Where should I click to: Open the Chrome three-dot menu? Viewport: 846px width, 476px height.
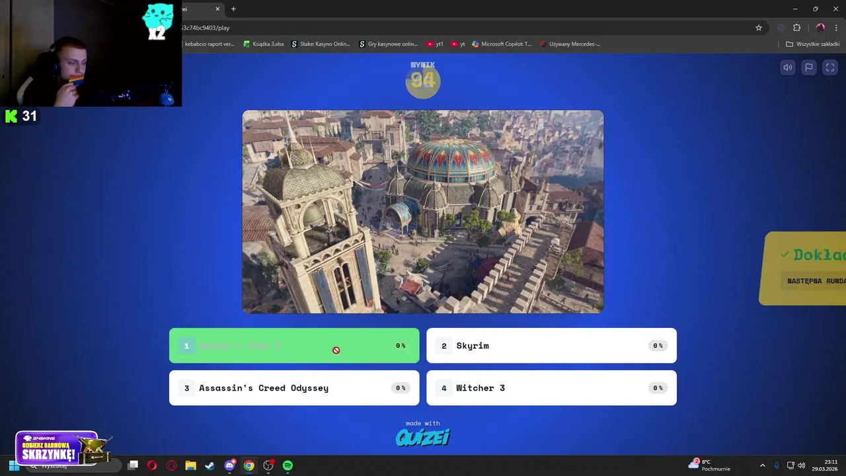[x=836, y=28]
